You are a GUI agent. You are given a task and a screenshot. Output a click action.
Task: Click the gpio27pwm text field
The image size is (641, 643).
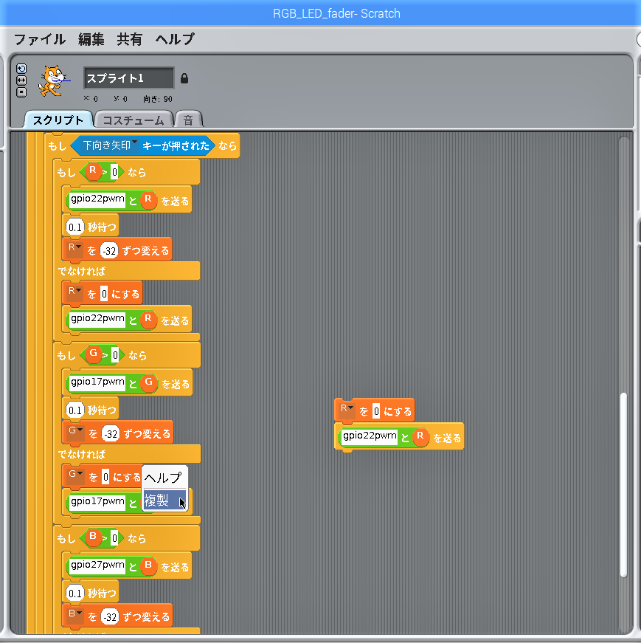pyautogui.click(x=97, y=566)
